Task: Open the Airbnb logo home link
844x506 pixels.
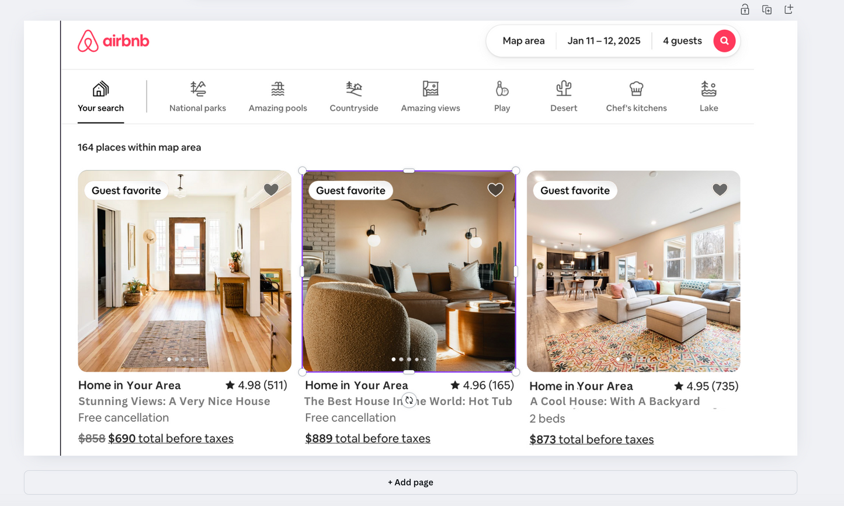Action: coord(113,41)
